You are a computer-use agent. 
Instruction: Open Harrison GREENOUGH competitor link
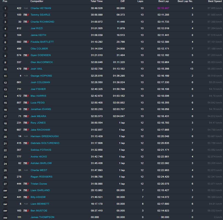[45, 136]
